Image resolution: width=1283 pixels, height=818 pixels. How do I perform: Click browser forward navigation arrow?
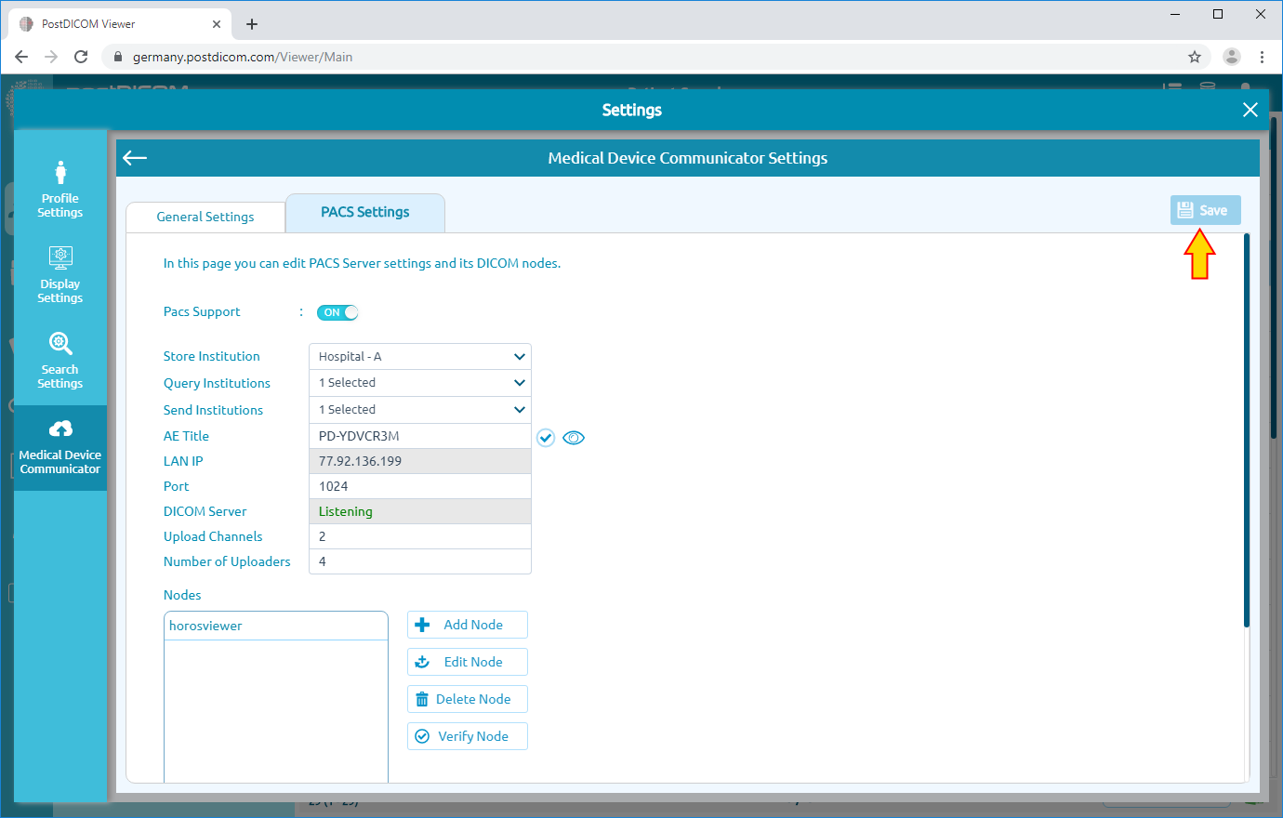coord(51,57)
